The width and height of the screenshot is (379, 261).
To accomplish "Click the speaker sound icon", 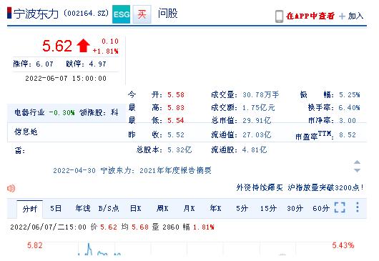I will tap(11, 188).
